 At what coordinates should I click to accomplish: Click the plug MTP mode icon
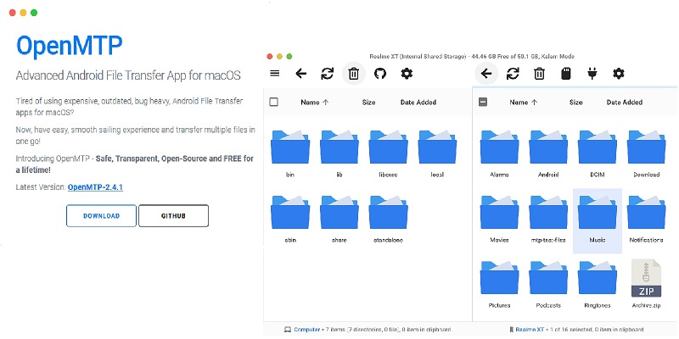[x=592, y=74]
